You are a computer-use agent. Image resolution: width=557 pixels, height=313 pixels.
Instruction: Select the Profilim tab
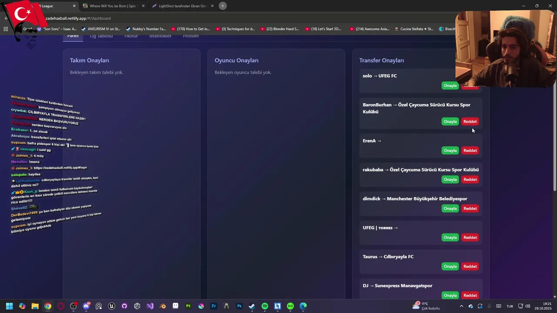pyautogui.click(x=191, y=36)
